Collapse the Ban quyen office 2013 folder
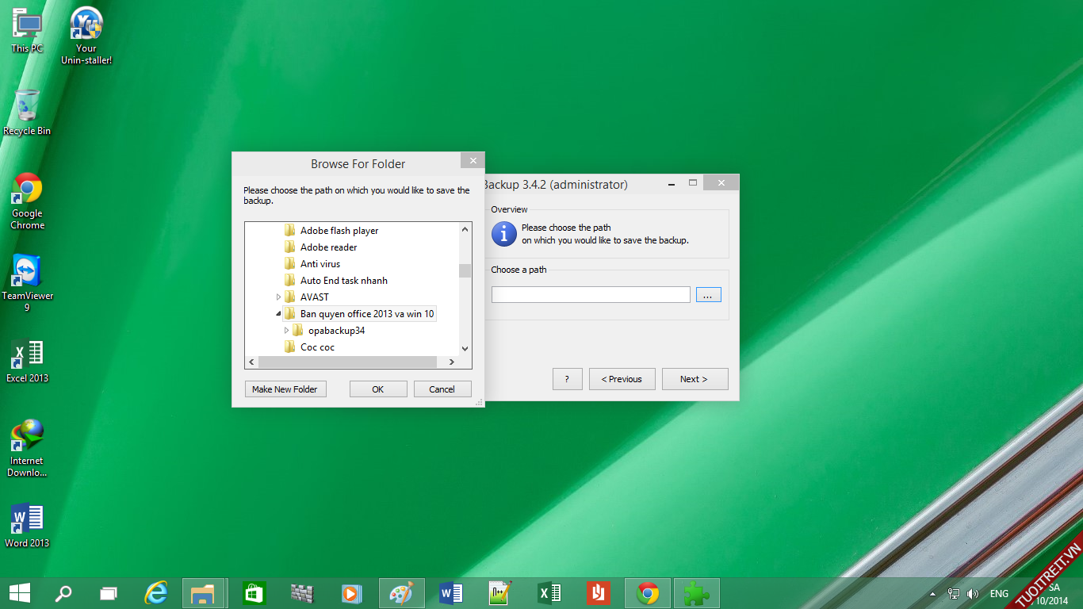The width and height of the screenshot is (1083, 609). coord(278,314)
